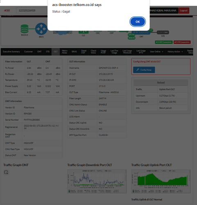Open the Datek OSP tab
The height and width of the screenshot is (205, 197).
pyautogui.click(x=84, y=52)
